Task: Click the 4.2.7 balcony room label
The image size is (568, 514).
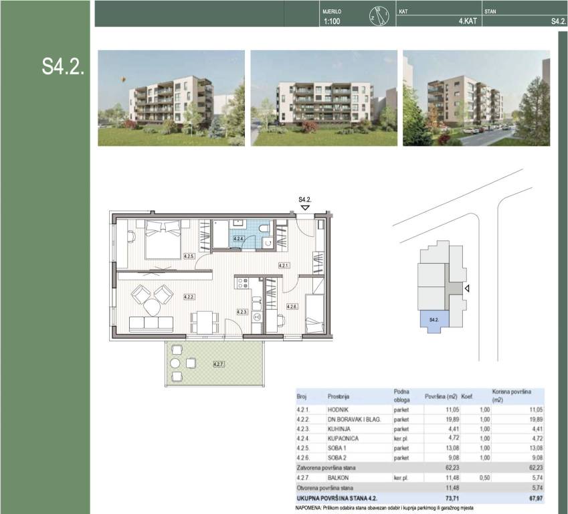Action: click(x=218, y=364)
